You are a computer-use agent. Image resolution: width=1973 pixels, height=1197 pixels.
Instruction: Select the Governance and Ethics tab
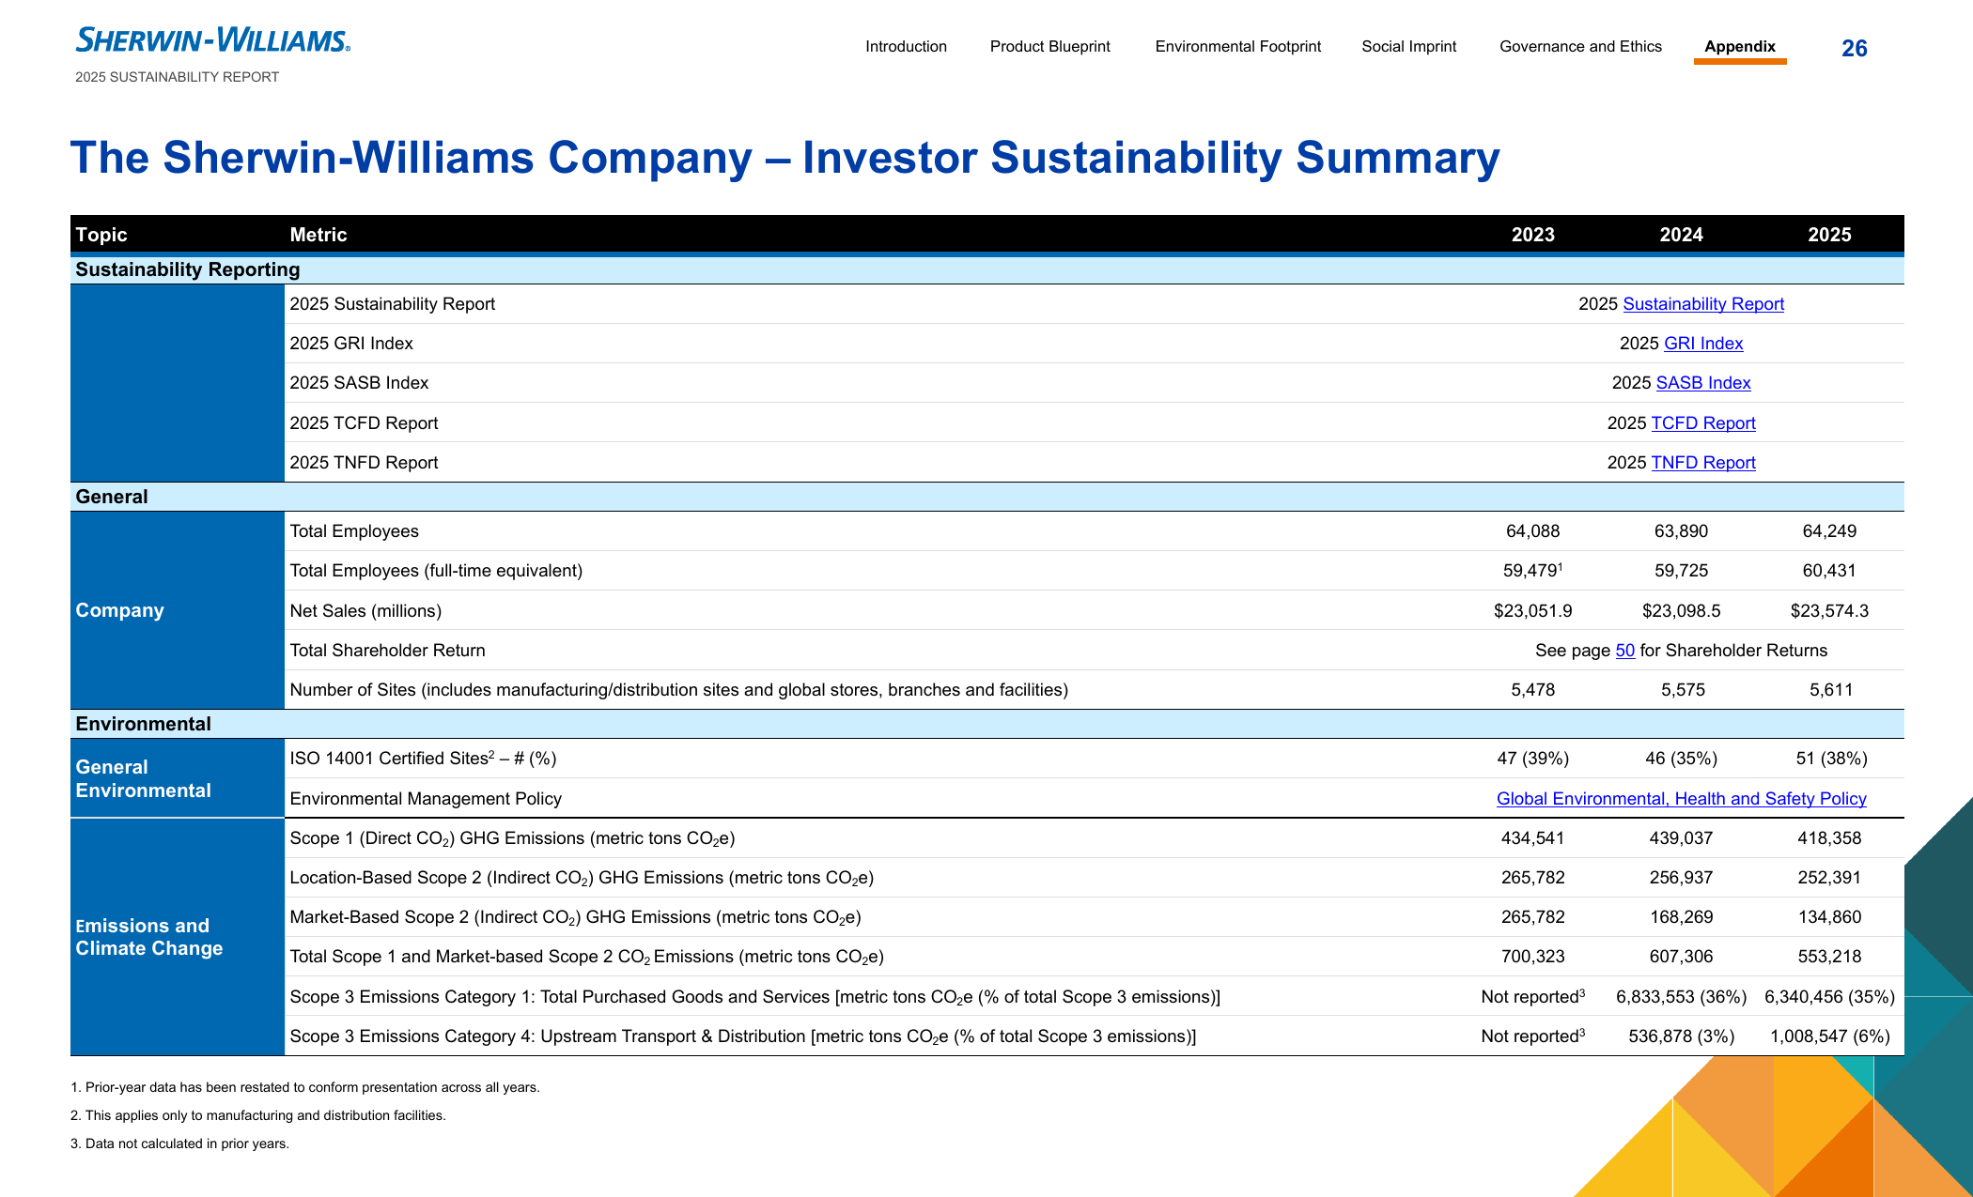[x=1580, y=46]
